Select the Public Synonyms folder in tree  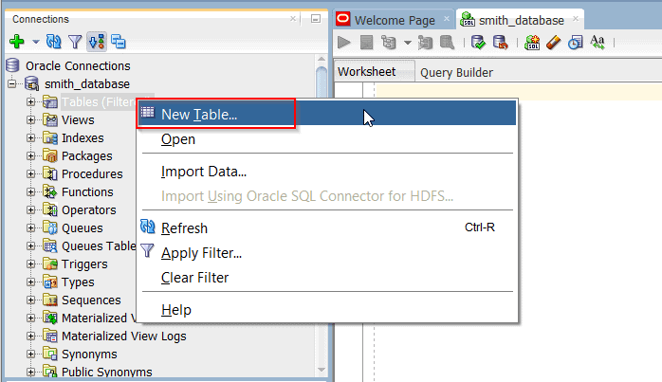click(106, 372)
